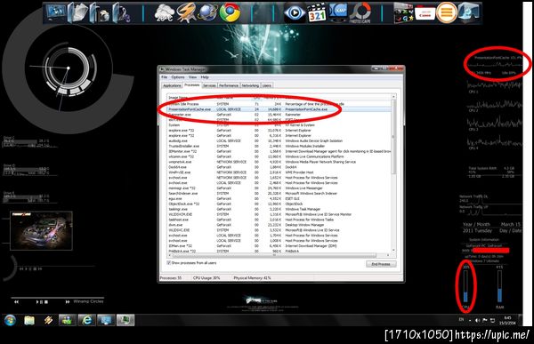
Task: Click the Task Manager taskbar button
Action: point(125,320)
